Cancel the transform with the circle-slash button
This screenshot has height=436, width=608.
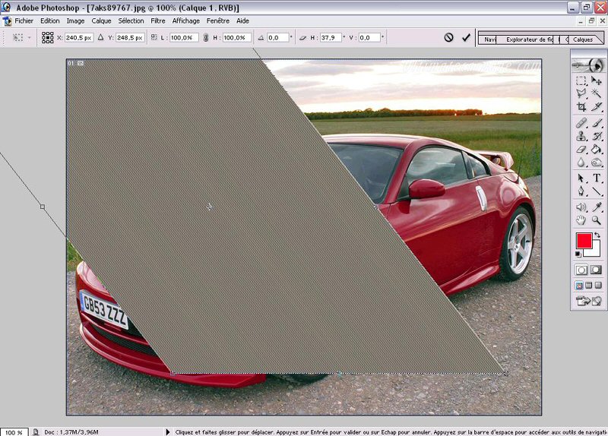(x=448, y=37)
